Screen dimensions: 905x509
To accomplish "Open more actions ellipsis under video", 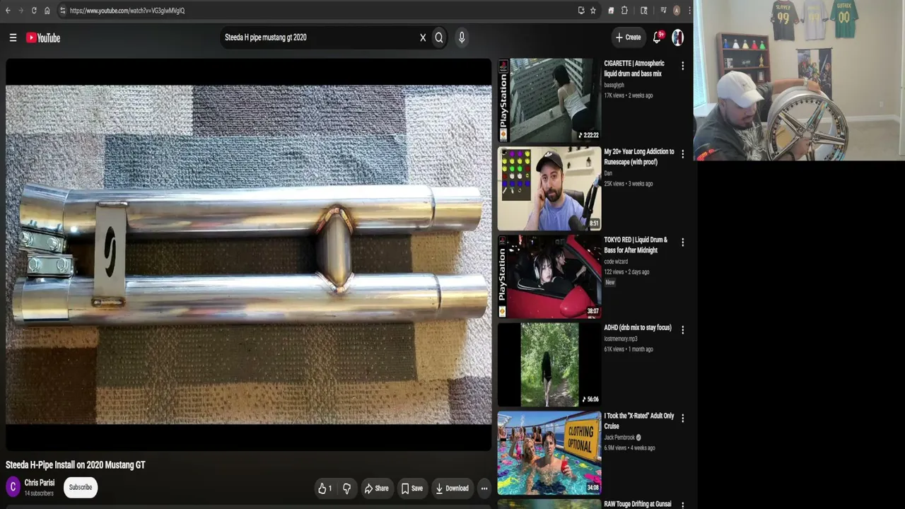I will (484, 488).
